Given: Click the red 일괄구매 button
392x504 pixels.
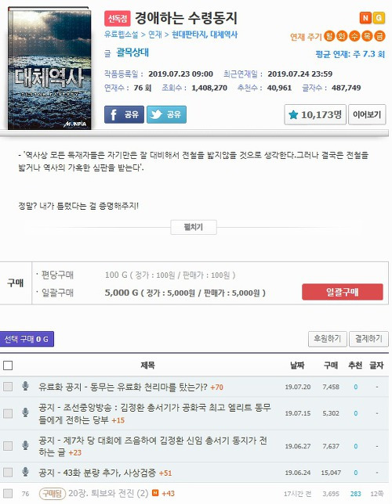Looking at the screenshot, I should (343, 292).
